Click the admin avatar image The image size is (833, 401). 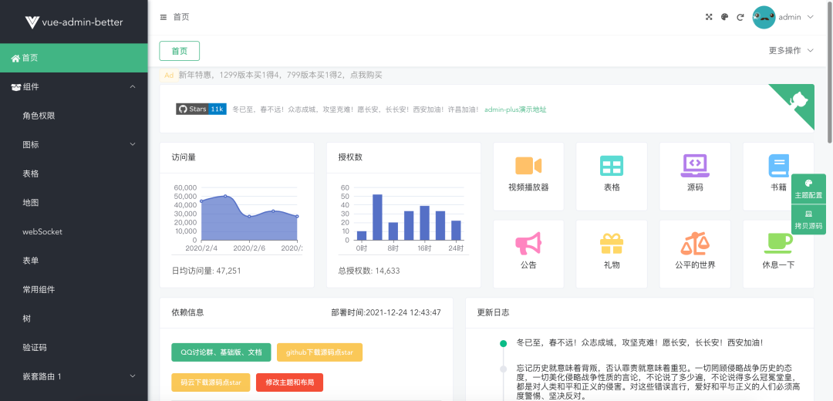coord(764,17)
